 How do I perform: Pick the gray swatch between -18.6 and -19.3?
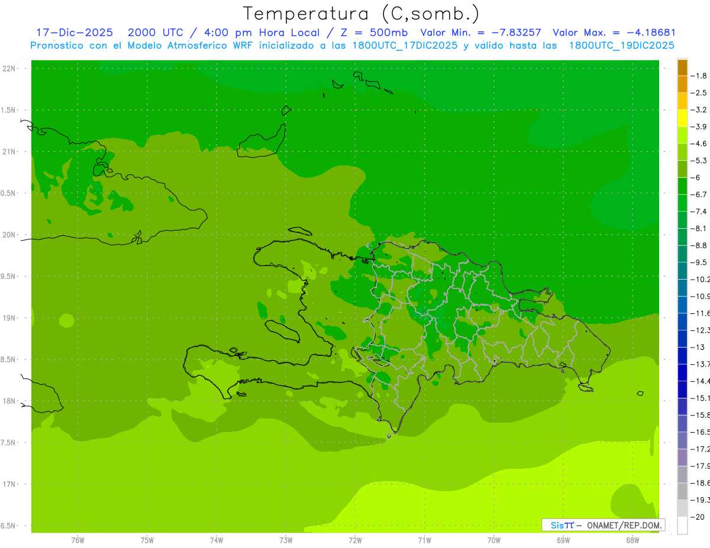[682, 491]
